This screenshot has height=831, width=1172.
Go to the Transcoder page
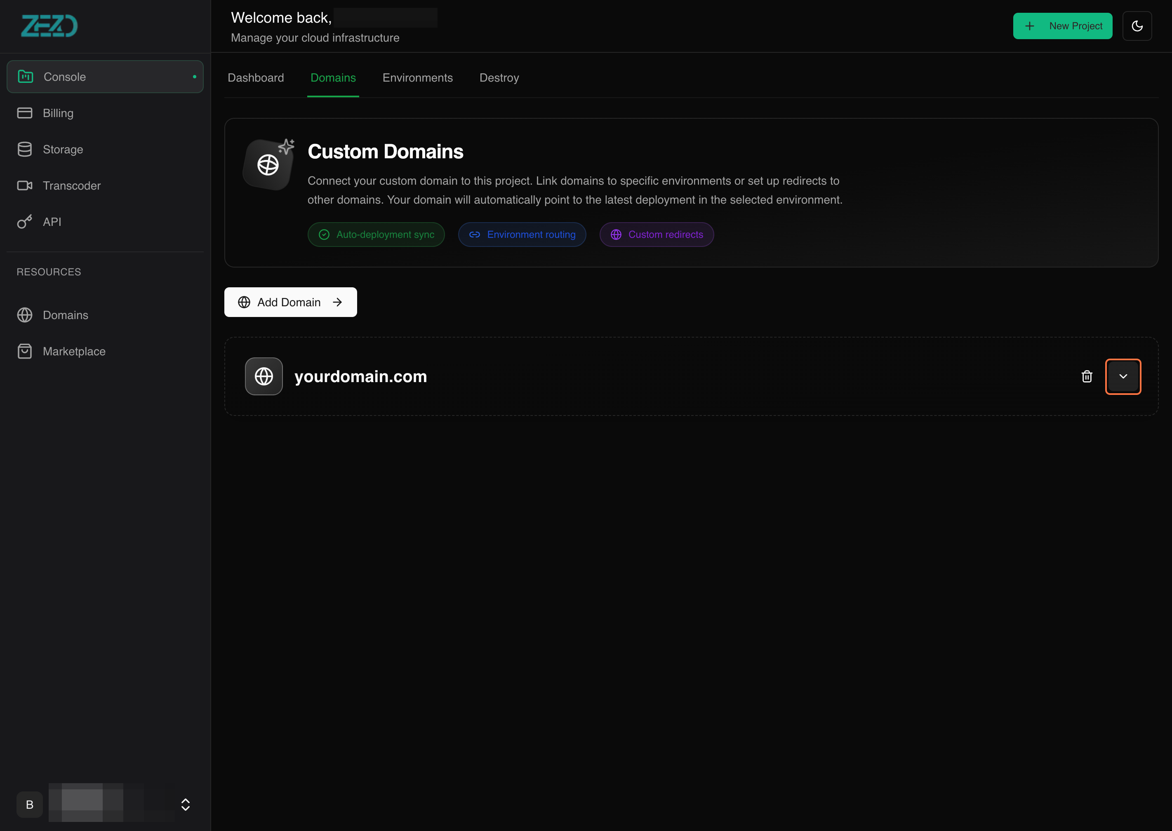pyautogui.click(x=72, y=186)
